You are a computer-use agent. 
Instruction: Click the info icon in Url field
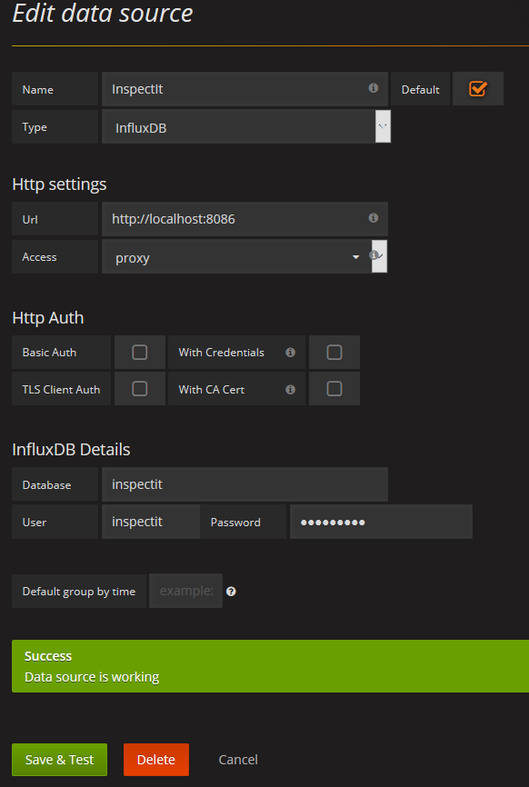(x=373, y=218)
